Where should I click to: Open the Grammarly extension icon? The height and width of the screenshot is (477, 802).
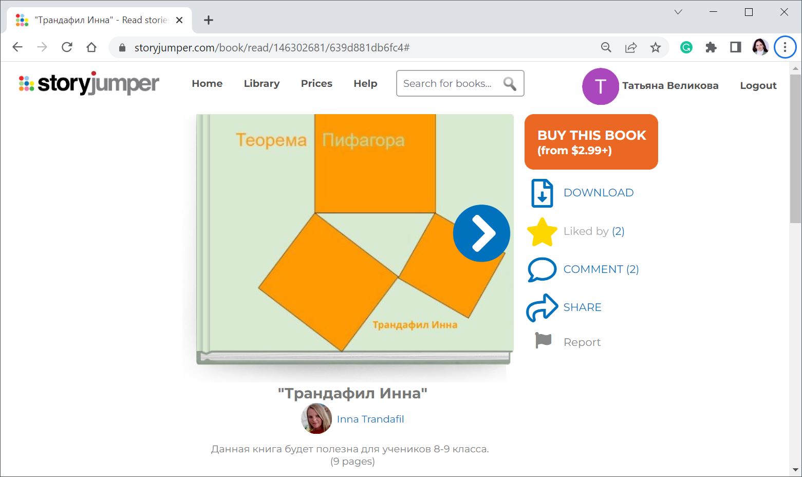pyautogui.click(x=686, y=48)
